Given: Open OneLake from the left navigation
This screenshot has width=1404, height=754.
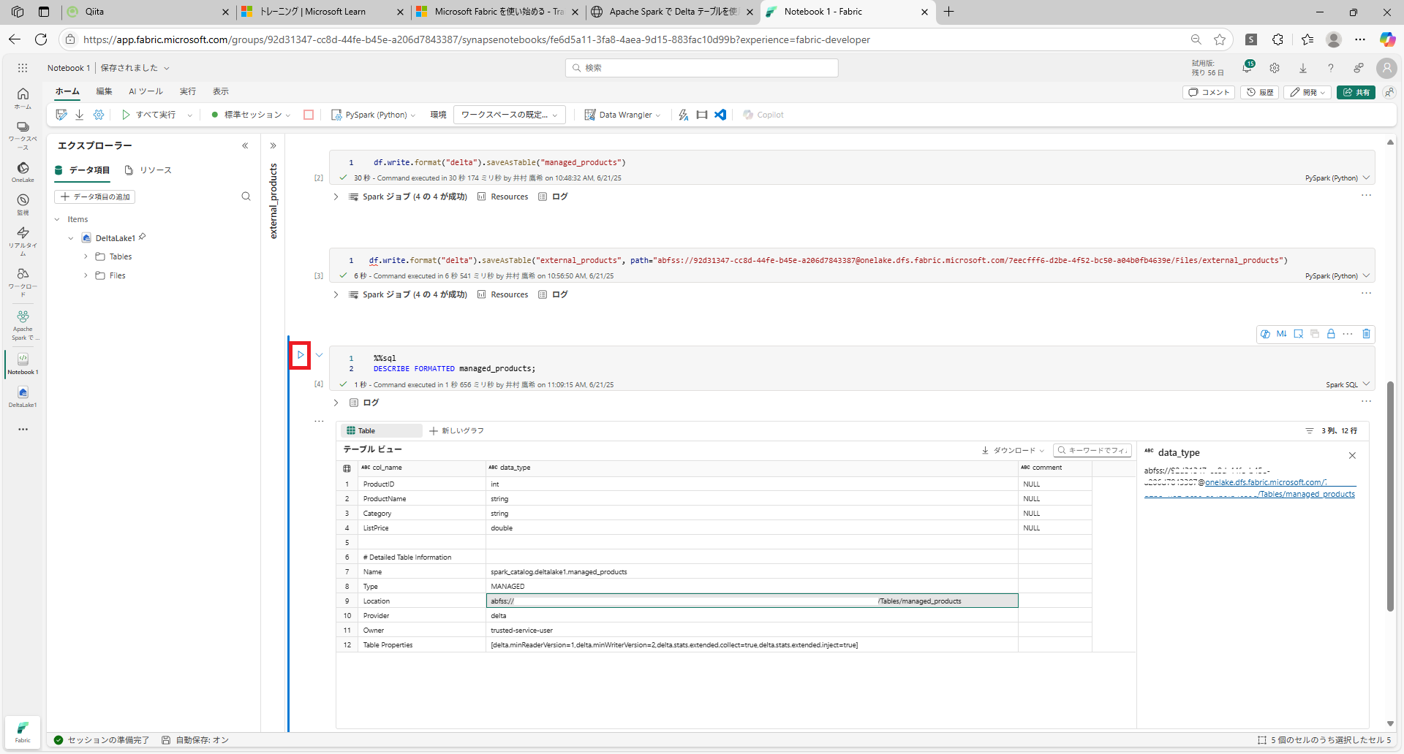Looking at the screenshot, I should [x=23, y=172].
